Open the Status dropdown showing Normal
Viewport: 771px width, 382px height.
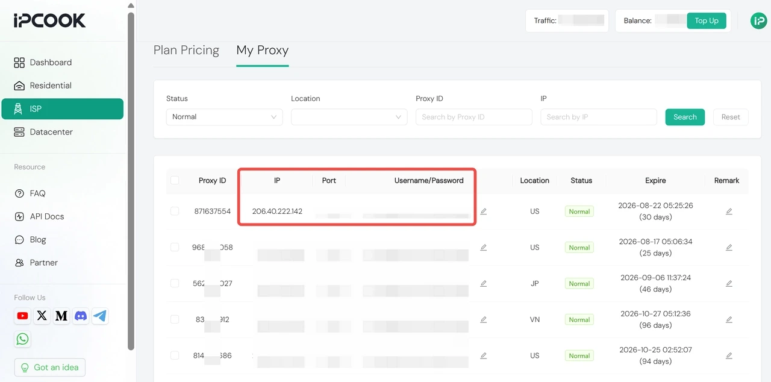click(224, 117)
